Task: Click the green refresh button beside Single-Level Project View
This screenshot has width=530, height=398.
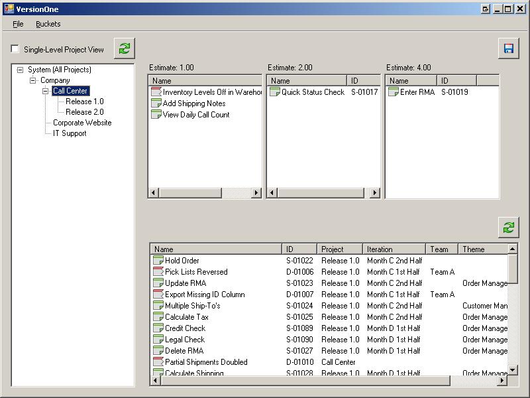Action: pyautogui.click(x=125, y=48)
